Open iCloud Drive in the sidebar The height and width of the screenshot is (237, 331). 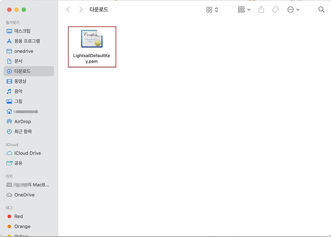(27, 153)
